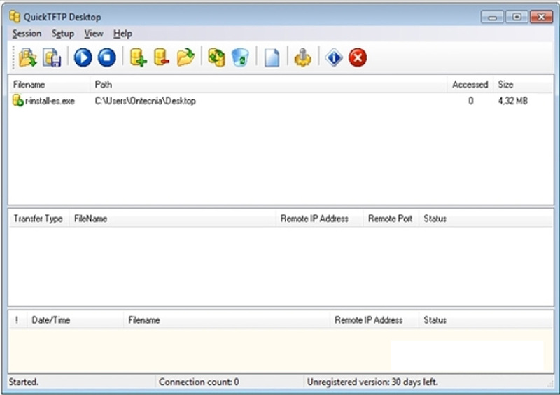Click Remote IP Address header in transfers pane
The image size is (560, 395).
click(x=319, y=219)
